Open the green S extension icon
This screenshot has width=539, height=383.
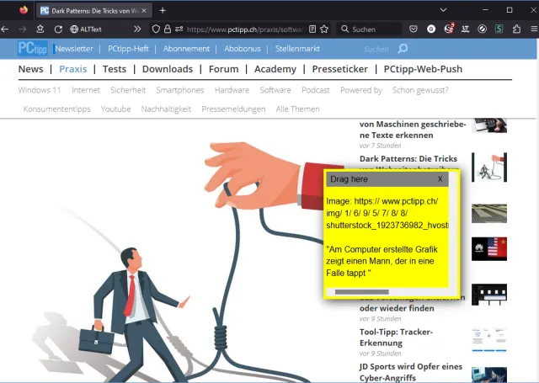tap(499, 29)
